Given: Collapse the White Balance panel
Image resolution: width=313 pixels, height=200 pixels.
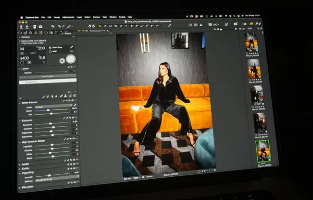Looking at the screenshot, I should [20, 103].
